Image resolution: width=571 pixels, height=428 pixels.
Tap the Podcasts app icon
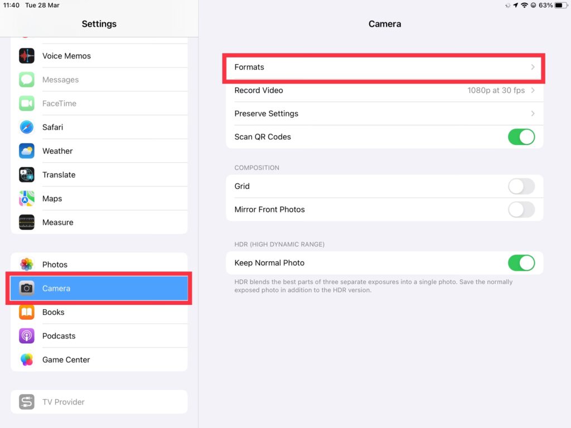(x=27, y=336)
